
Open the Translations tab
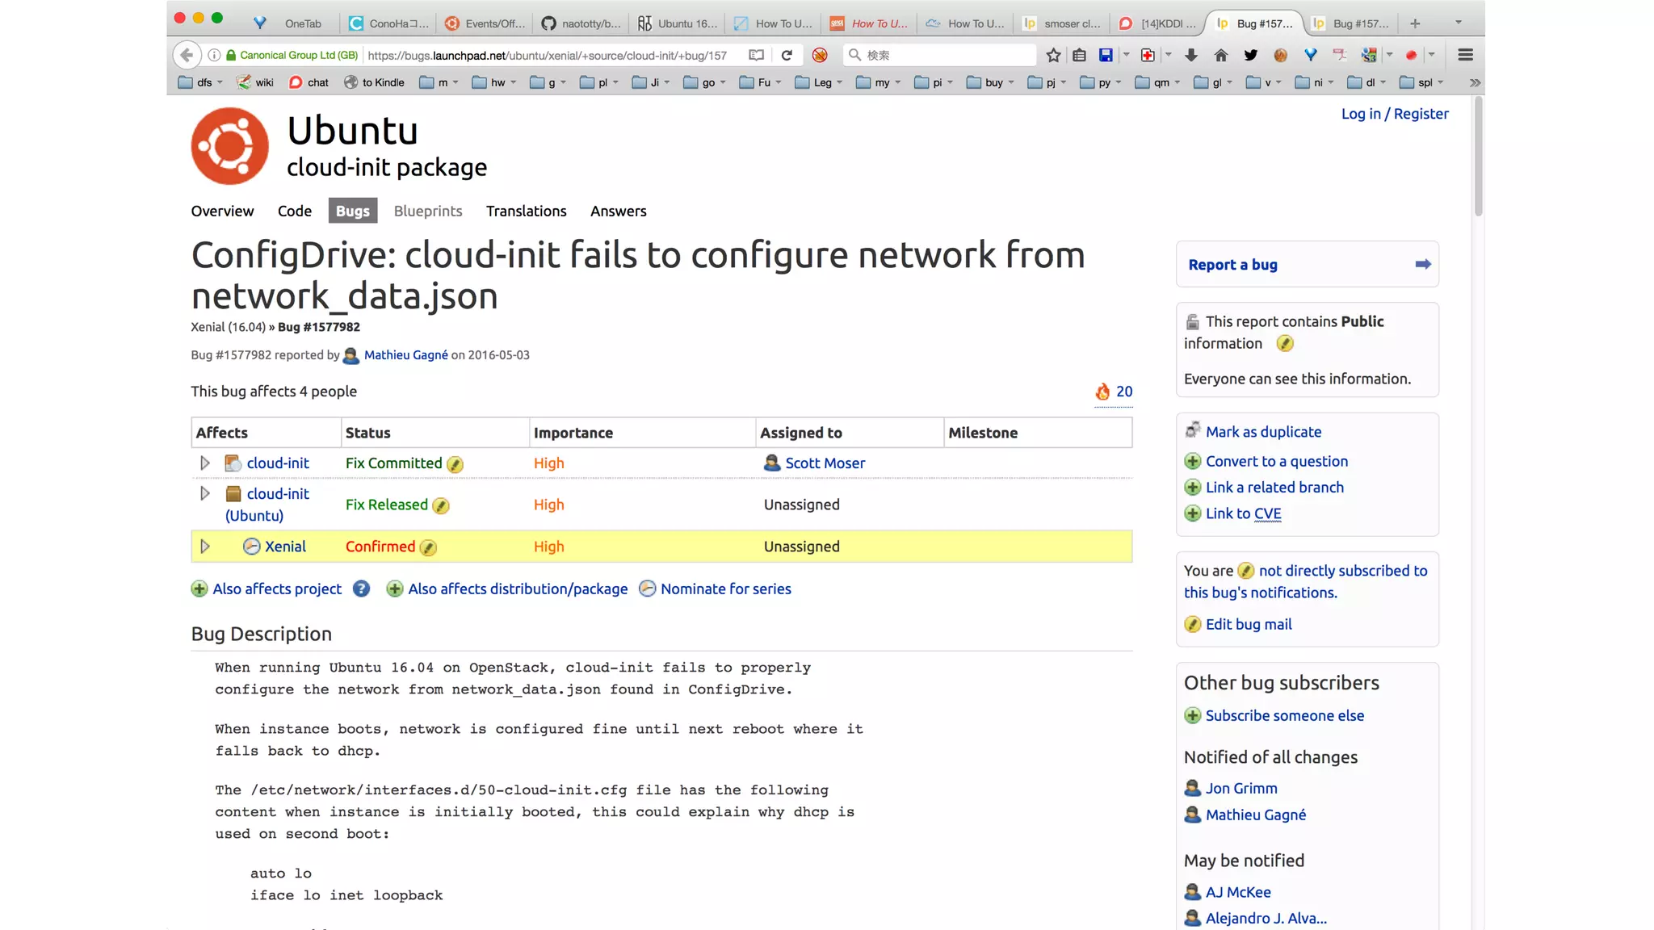coord(526,211)
